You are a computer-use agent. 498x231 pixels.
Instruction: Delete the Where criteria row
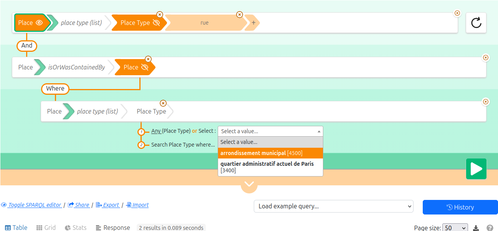click(x=486, y=102)
